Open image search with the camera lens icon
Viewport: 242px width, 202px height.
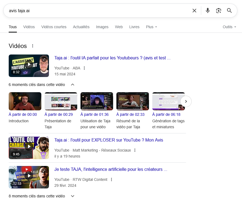click(219, 11)
